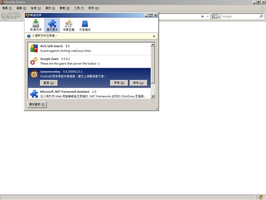
Task: Switch to the Plugins (外掛程式) tab
Action: [85, 25]
